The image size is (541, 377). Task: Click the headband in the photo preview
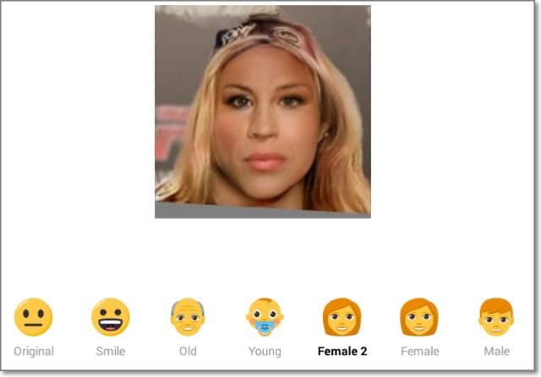pyautogui.click(x=262, y=35)
